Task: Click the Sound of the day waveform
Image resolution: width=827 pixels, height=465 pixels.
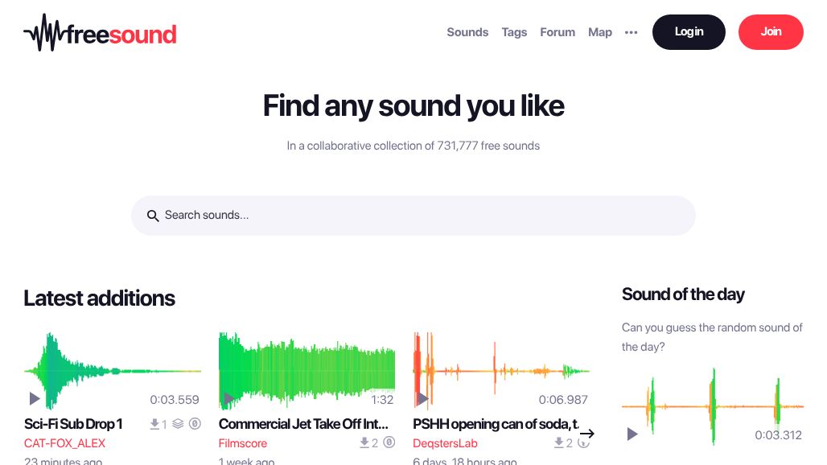Action: point(713,406)
